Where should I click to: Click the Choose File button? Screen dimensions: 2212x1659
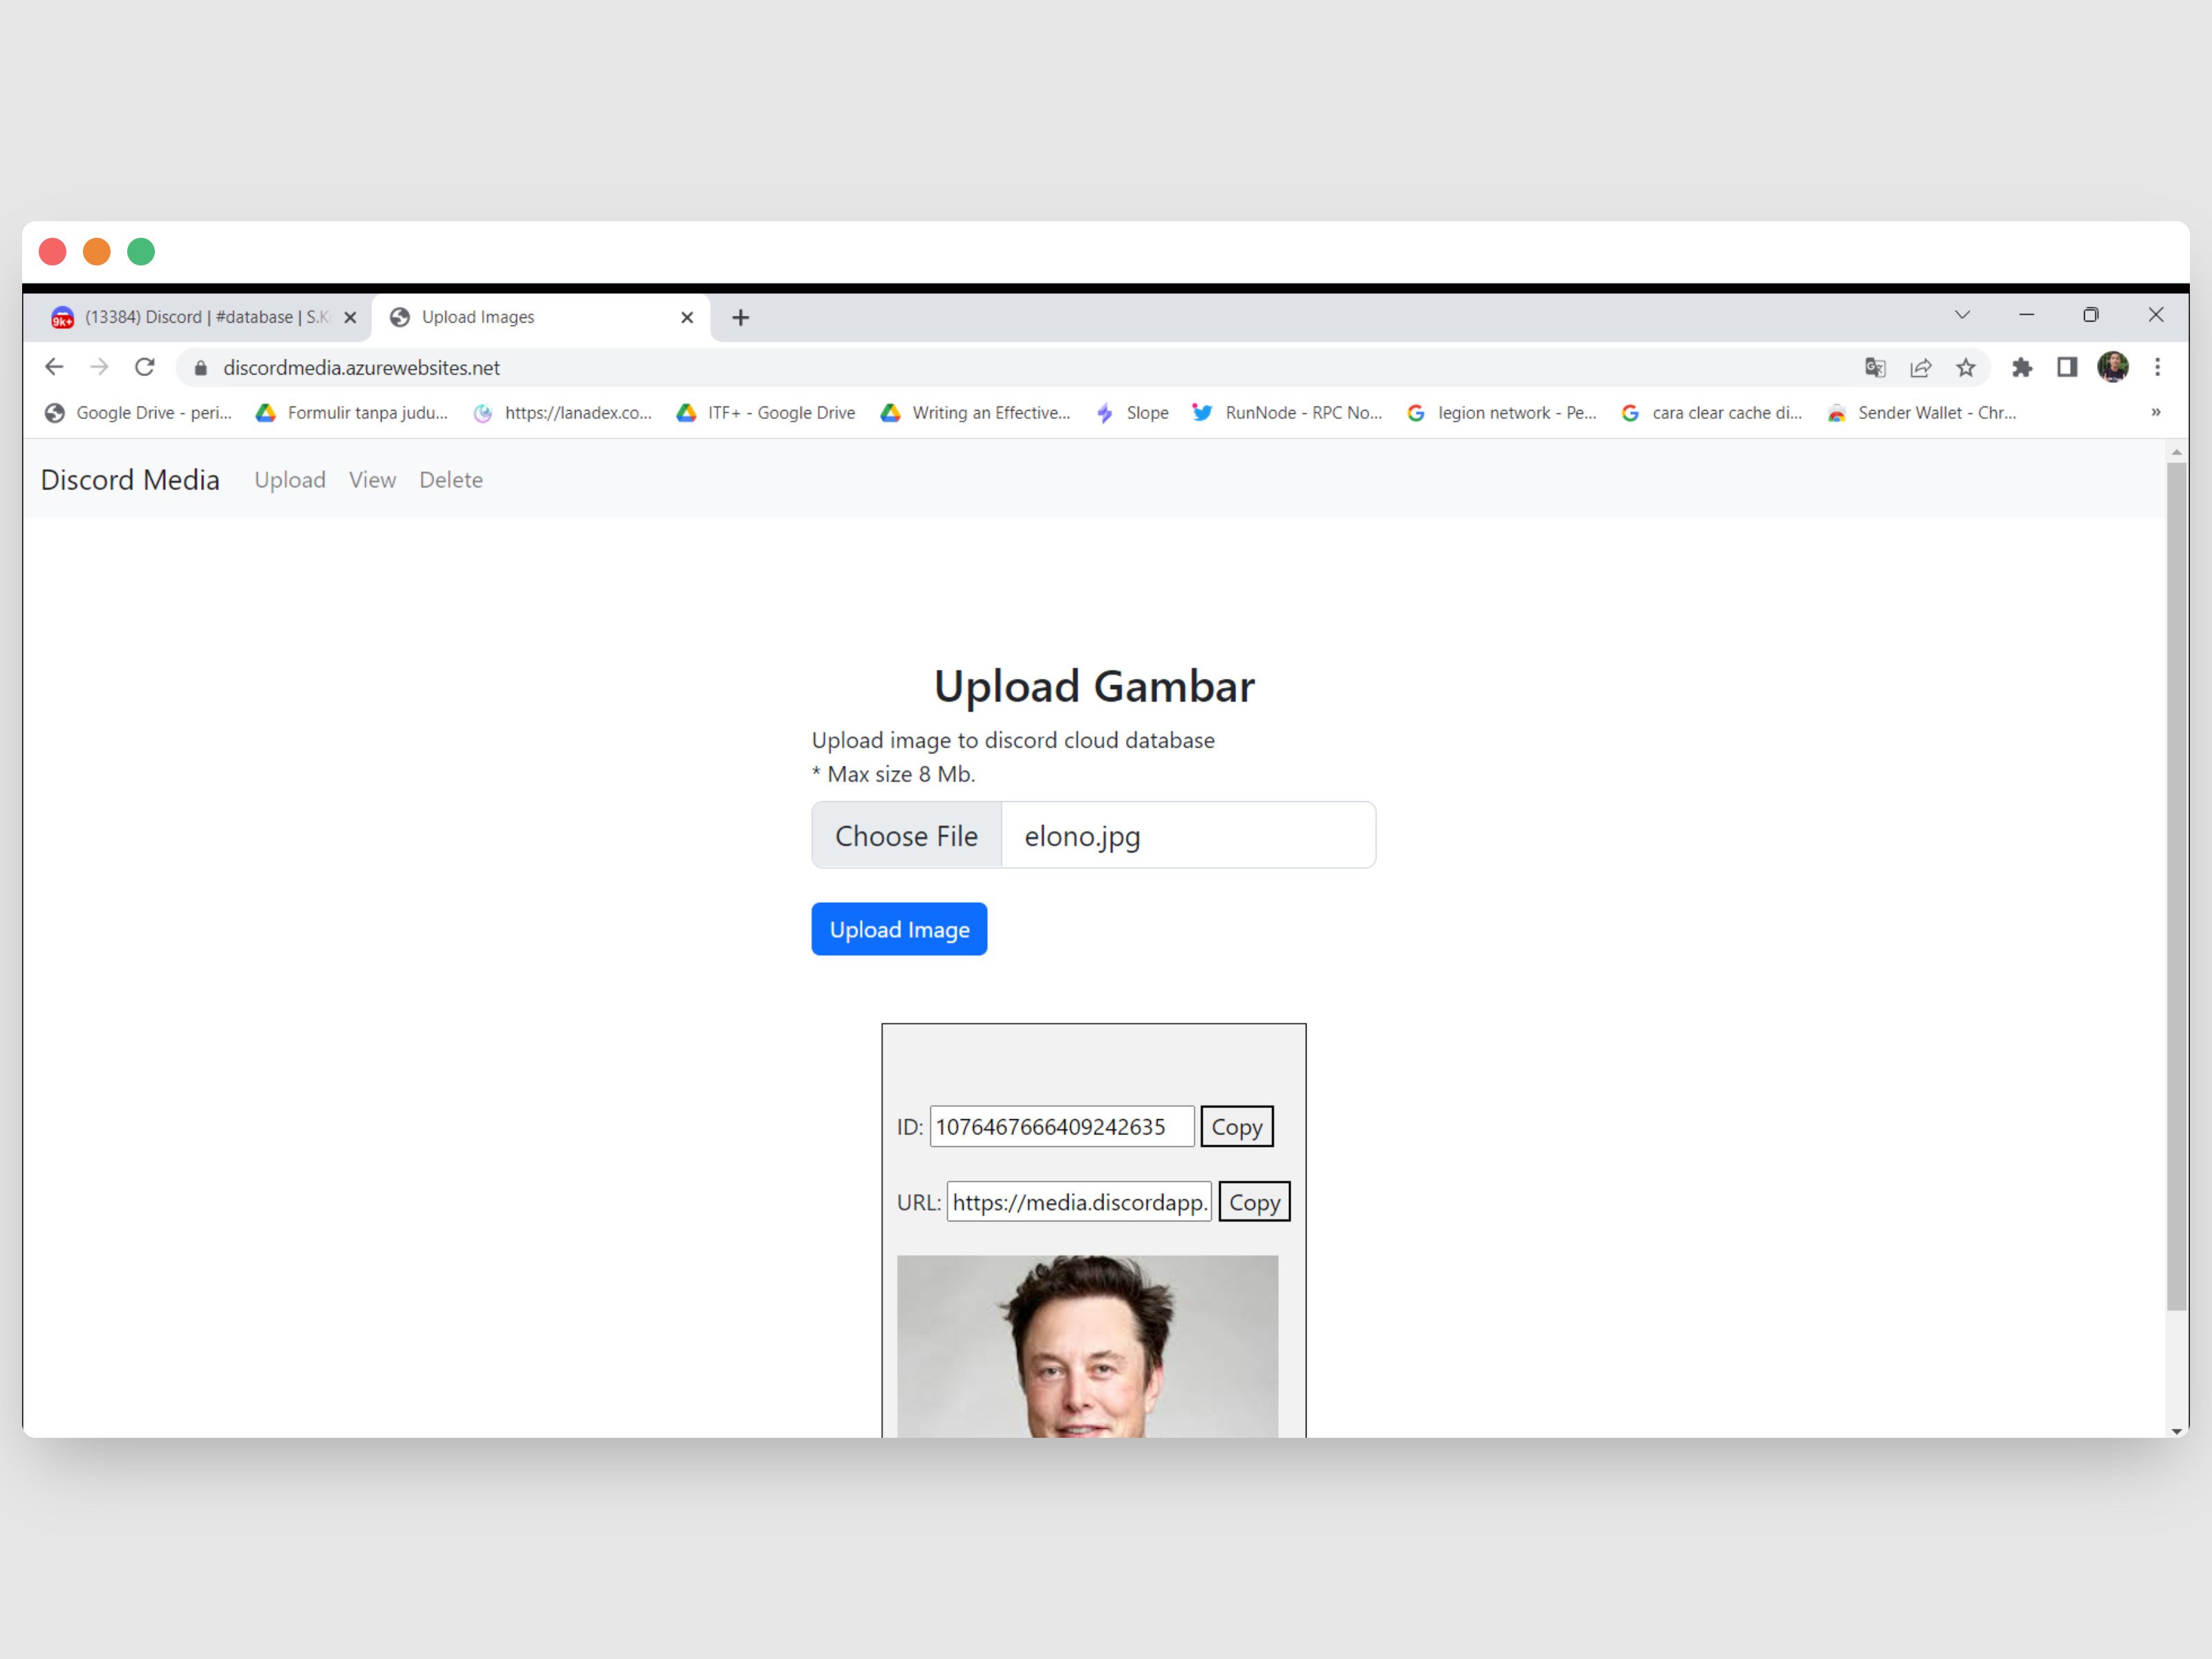pos(906,835)
